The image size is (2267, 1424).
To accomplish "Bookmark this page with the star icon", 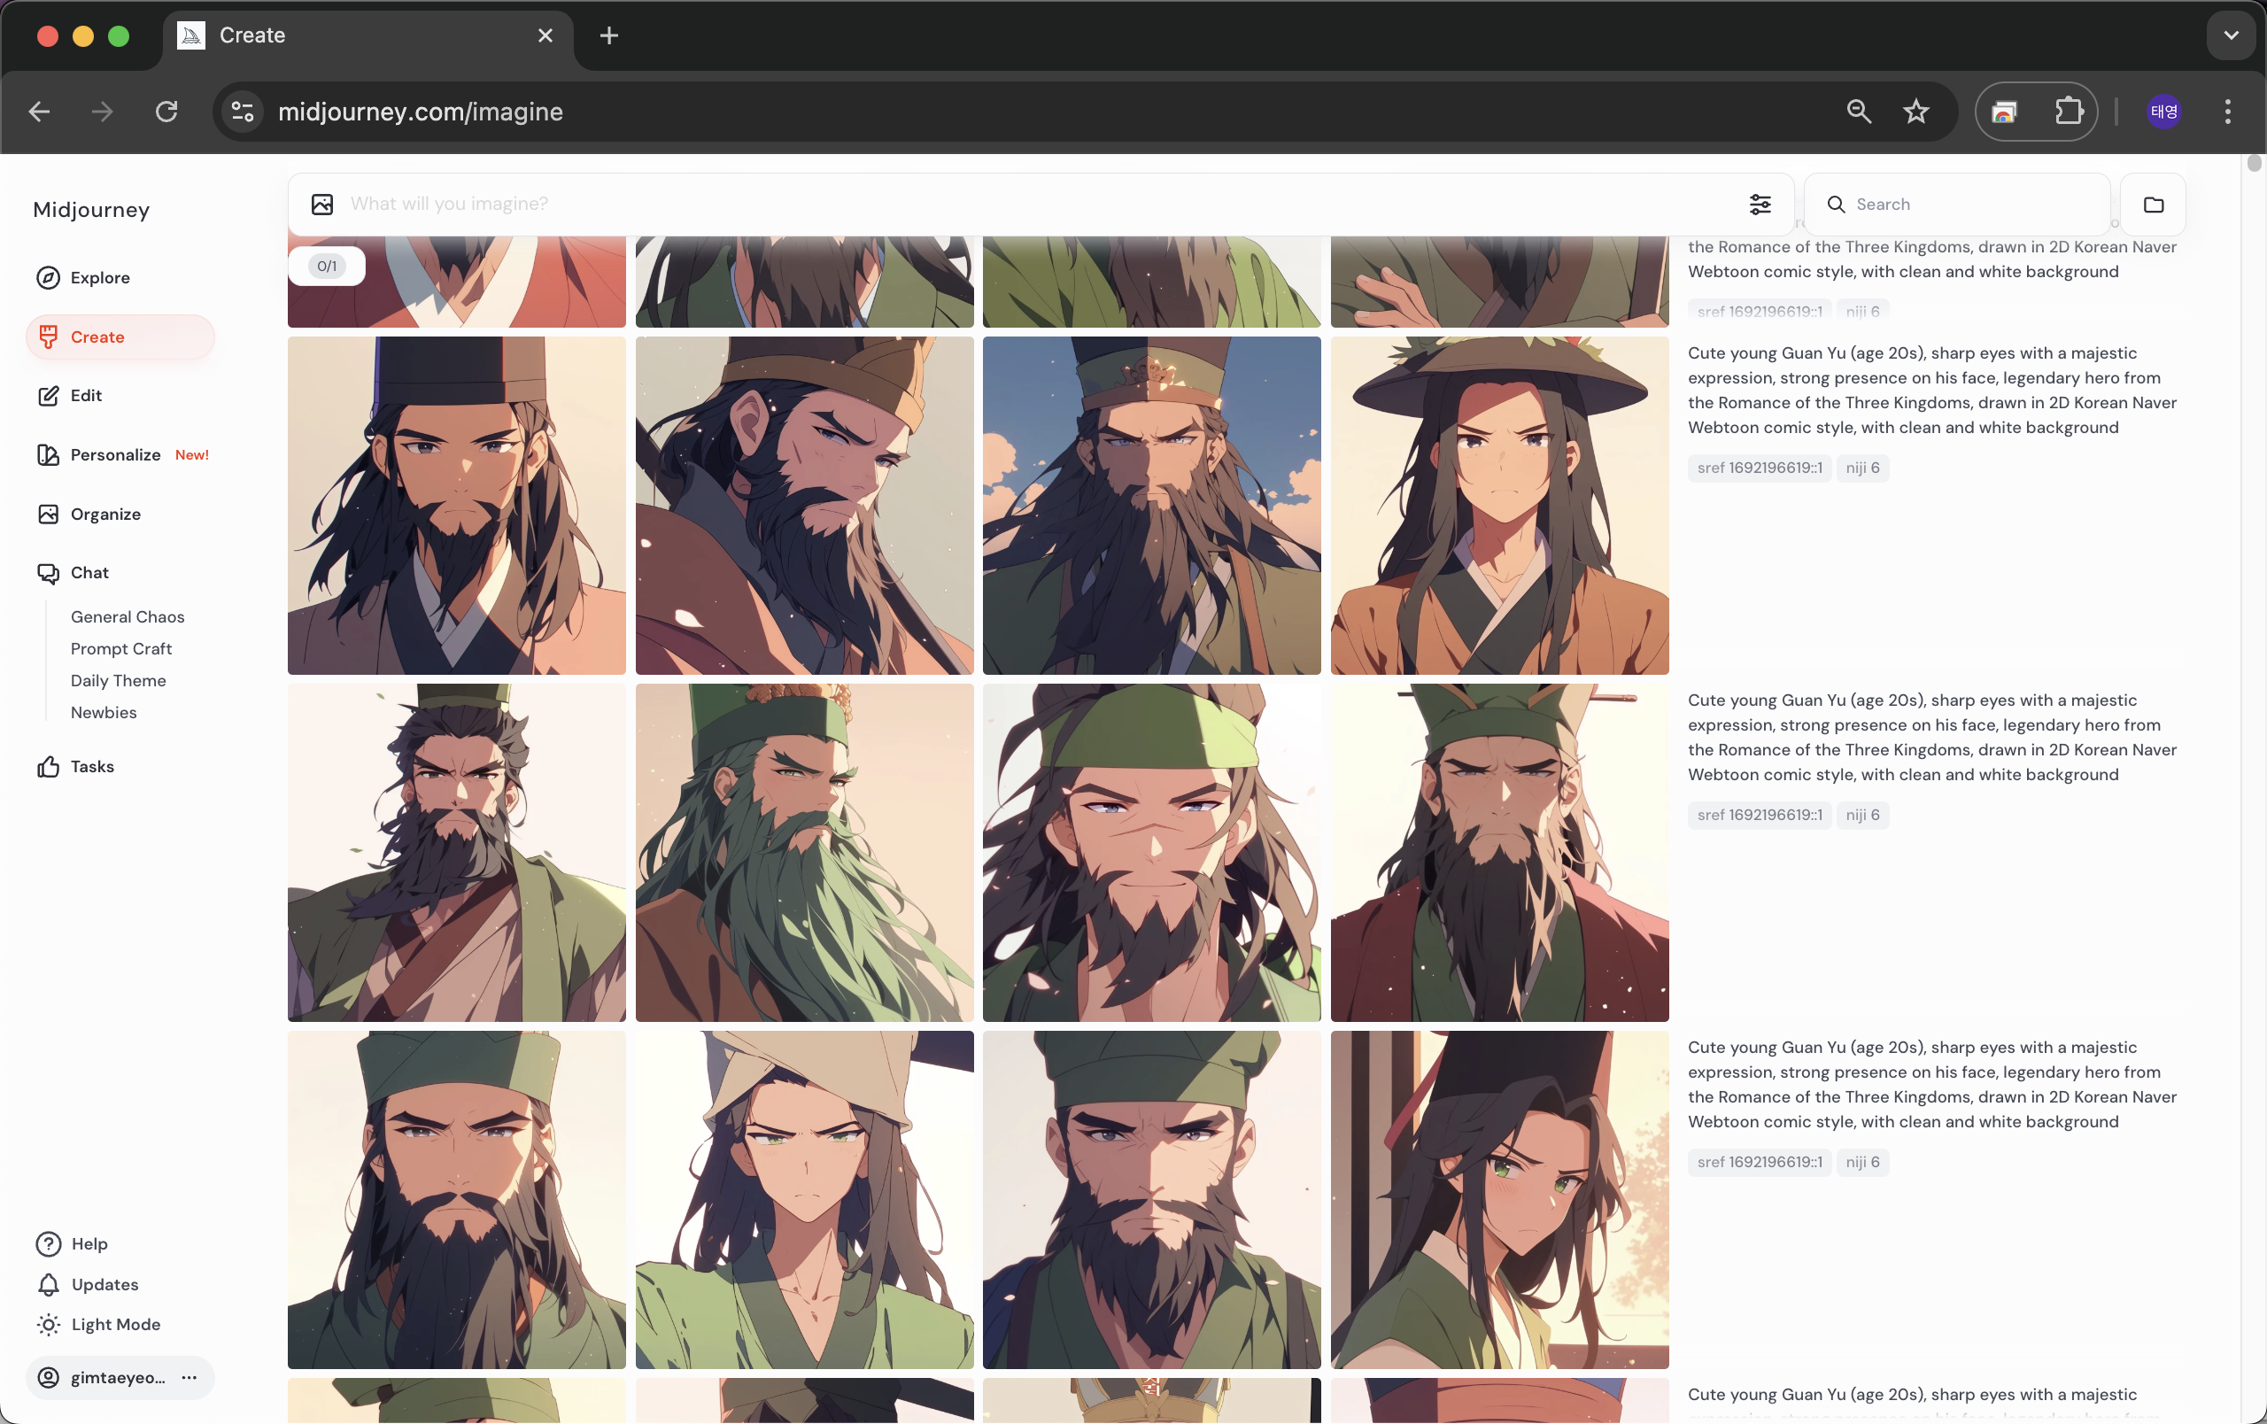I will click(1915, 111).
